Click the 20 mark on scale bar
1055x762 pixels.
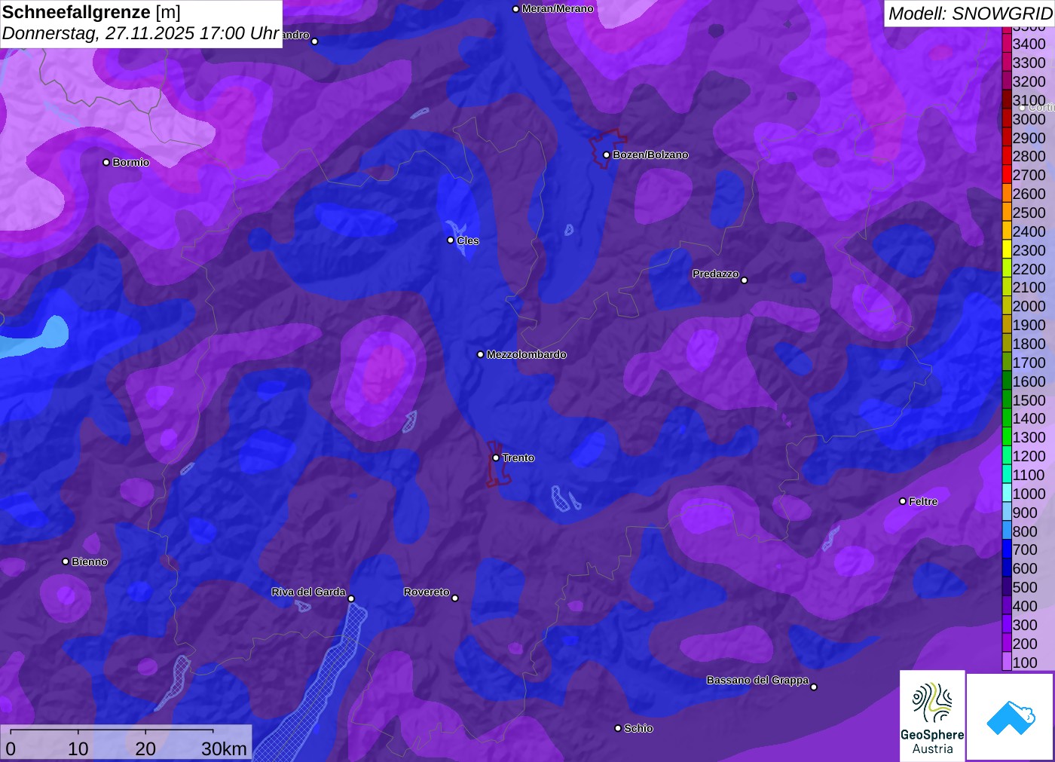pyautogui.click(x=145, y=748)
